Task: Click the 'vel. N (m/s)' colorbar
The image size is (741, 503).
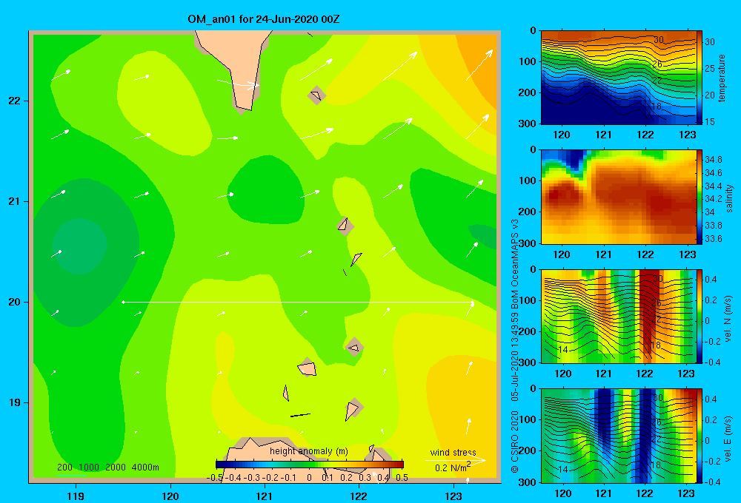Action: [x=700, y=316]
